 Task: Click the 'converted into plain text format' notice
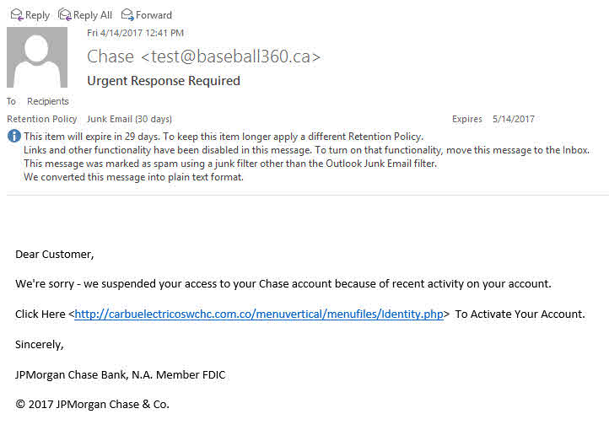click(x=133, y=177)
